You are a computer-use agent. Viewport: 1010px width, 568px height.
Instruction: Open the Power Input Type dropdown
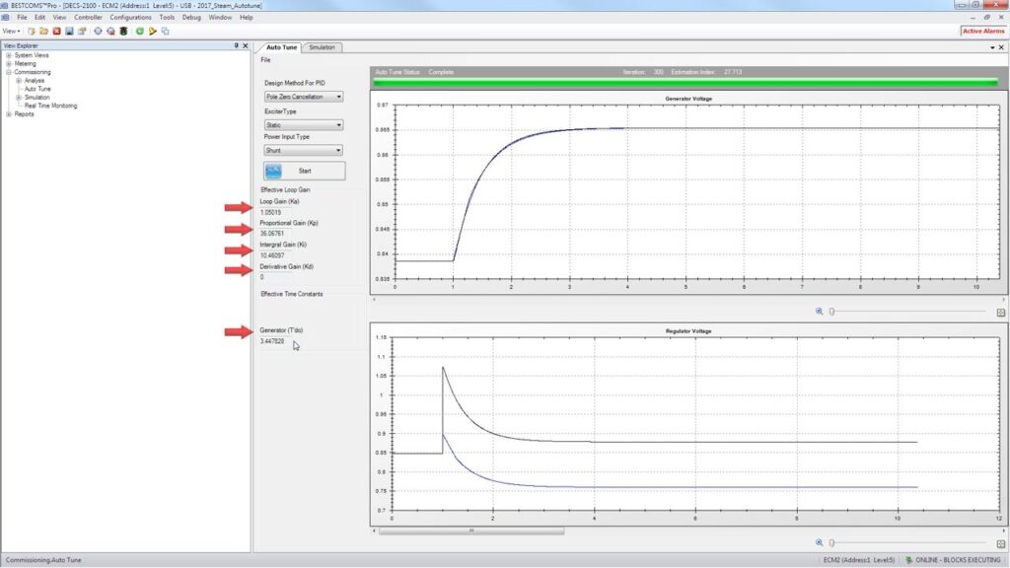(304, 150)
